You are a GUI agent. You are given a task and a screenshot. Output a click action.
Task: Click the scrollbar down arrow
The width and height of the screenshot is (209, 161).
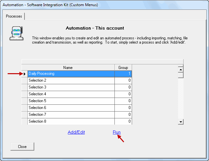pyautogui.click(x=181, y=122)
